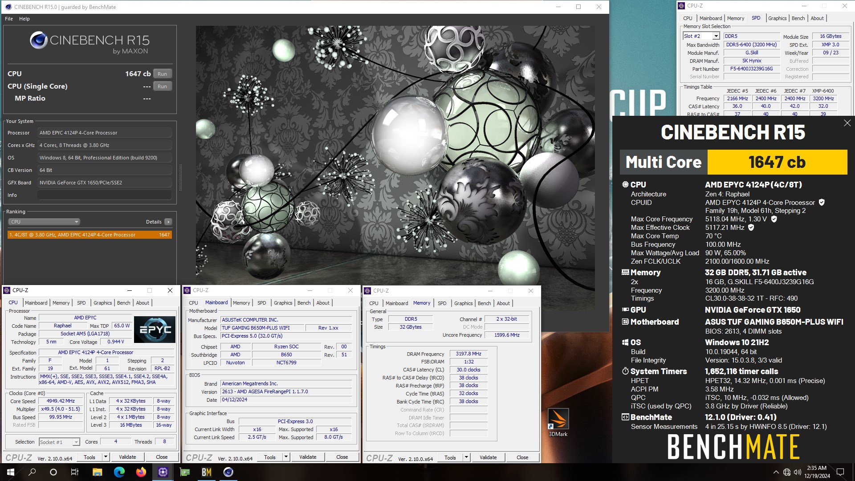855x481 pixels.
Task: Open the 3DMark desktop shortcut
Action: coord(558,423)
